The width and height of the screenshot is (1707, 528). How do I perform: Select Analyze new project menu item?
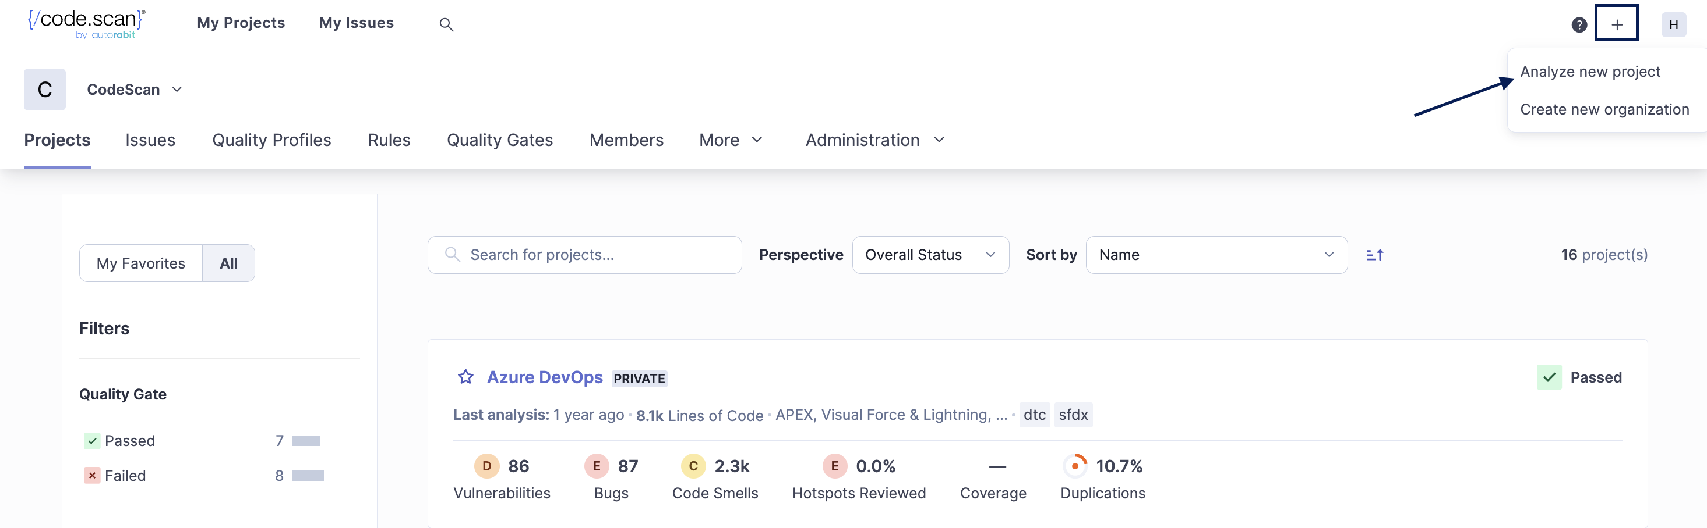coord(1590,72)
